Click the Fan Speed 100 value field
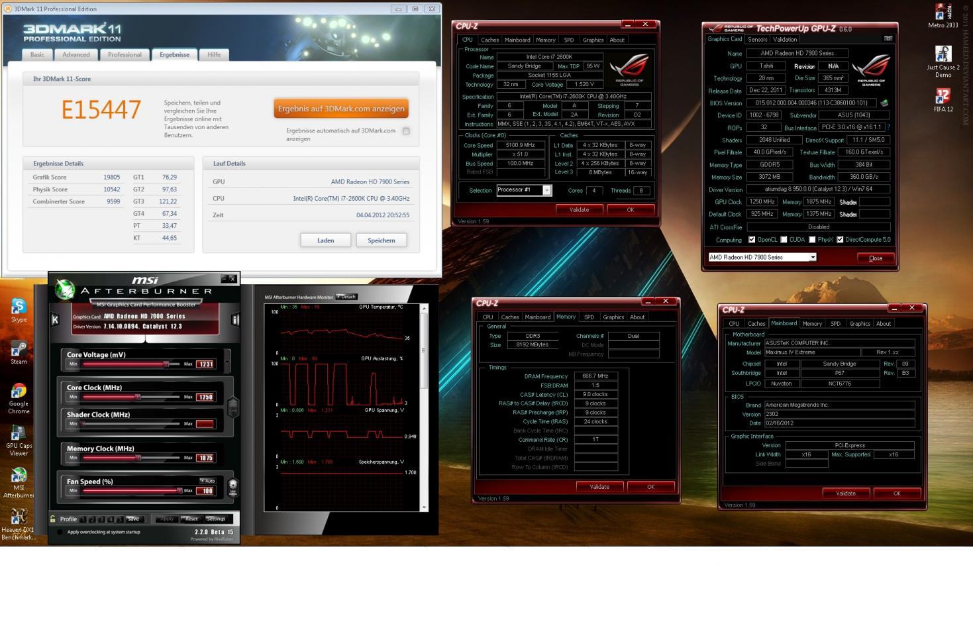Image resolution: width=973 pixels, height=620 pixels. point(205,491)
